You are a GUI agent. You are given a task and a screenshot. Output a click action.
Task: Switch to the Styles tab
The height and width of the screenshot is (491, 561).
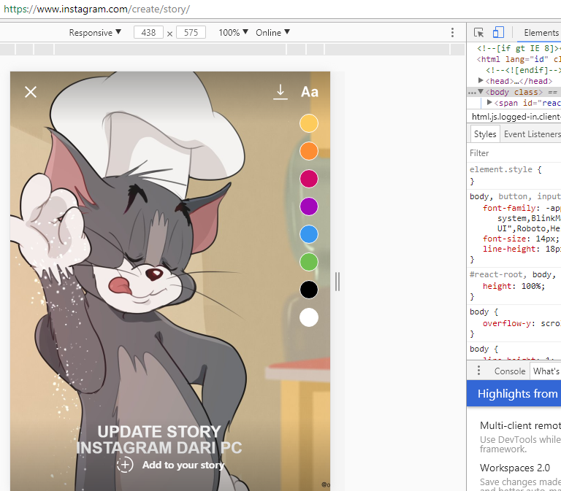pos(485,134)
